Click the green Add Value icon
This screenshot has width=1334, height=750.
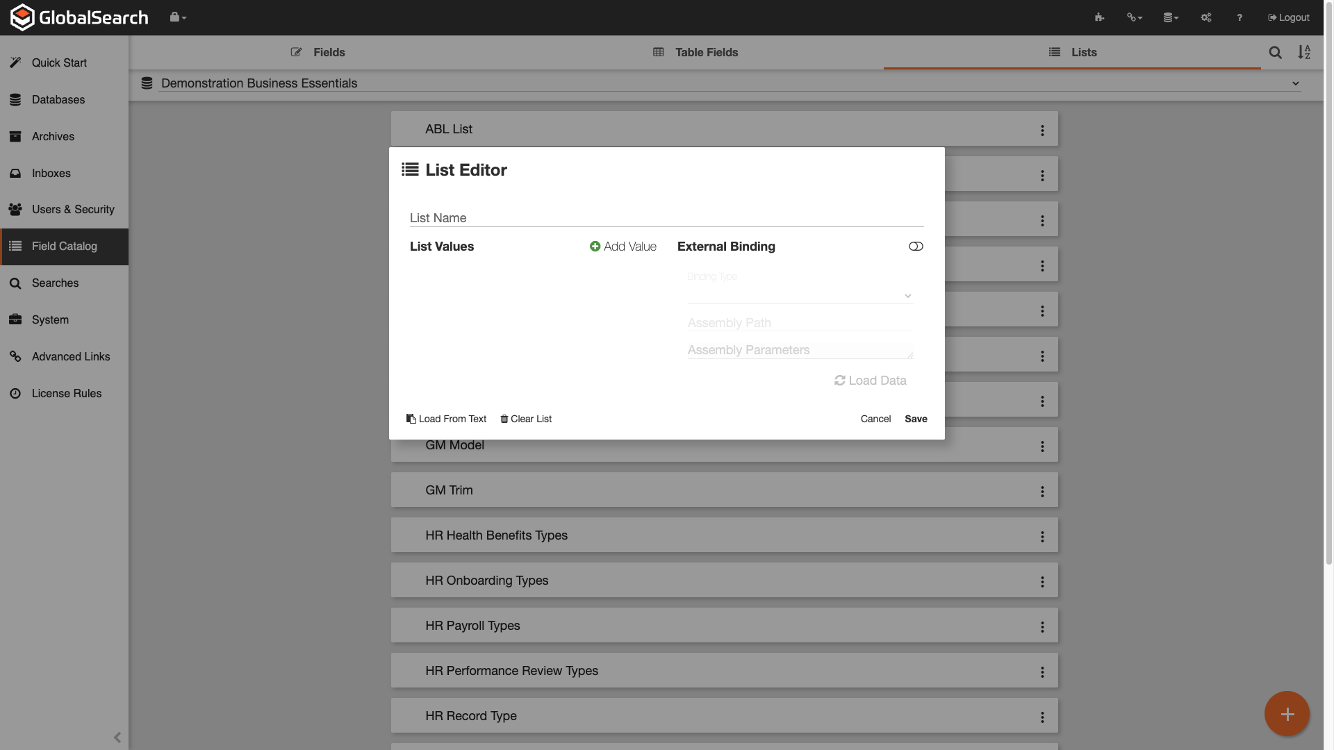tap(595, 247)
